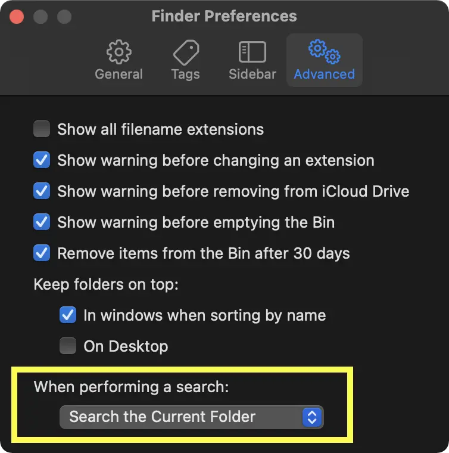Uncheck Remove items from Bin after 30 days

[42, 253]
